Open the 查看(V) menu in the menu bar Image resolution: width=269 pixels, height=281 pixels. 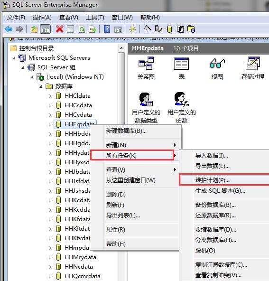coord(69,18)
